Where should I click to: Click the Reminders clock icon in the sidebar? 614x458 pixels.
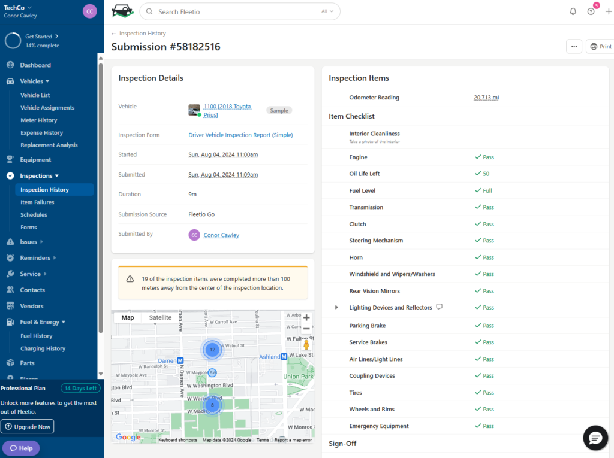(10, 257)
